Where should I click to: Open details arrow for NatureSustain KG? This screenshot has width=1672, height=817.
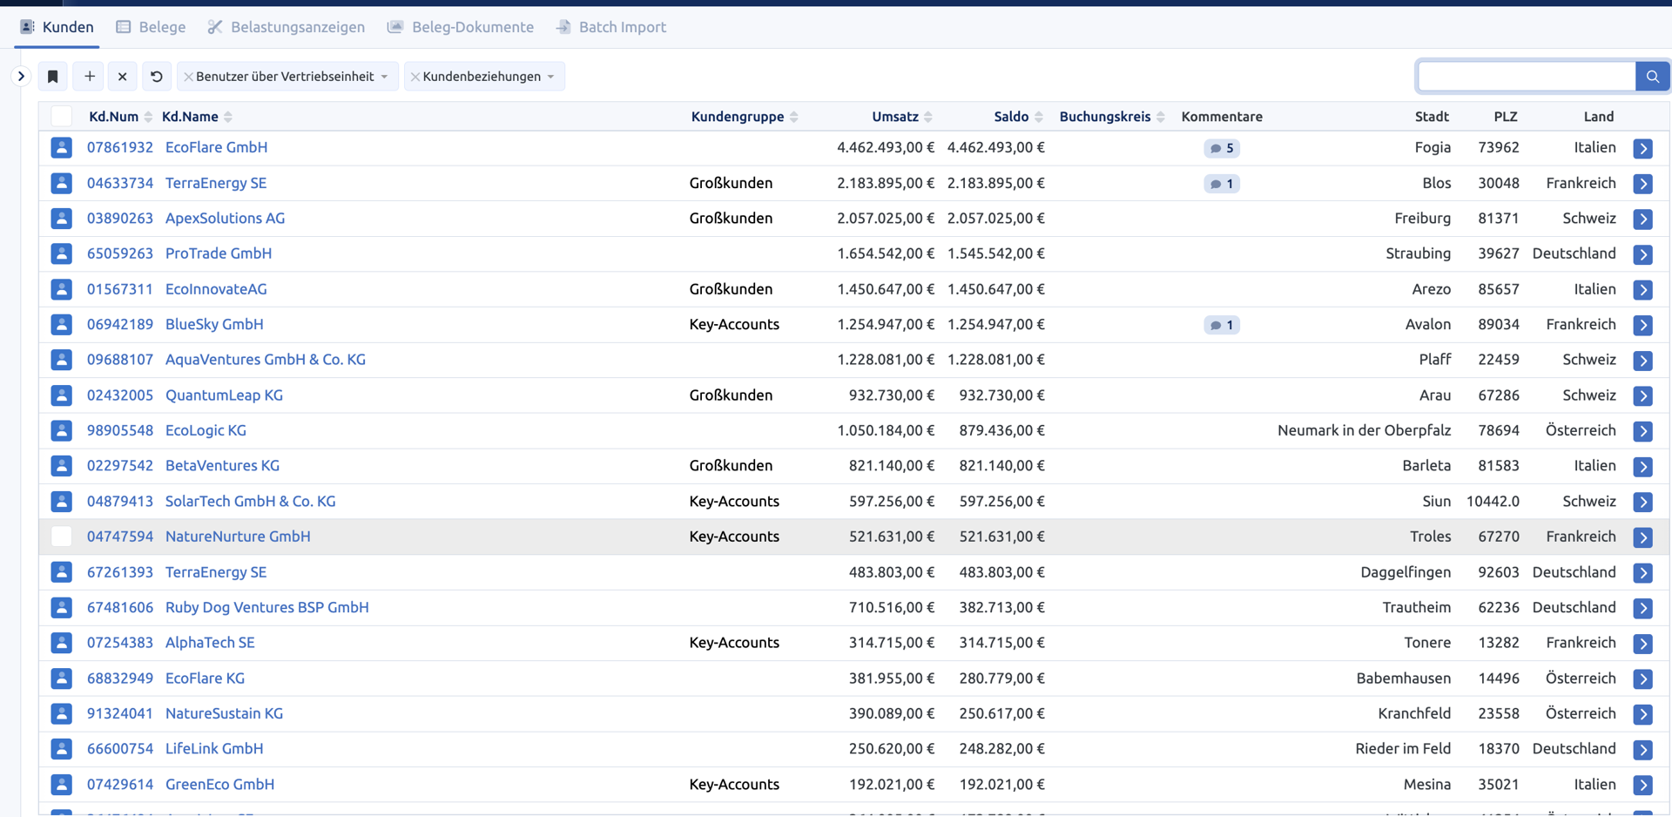[1643, 714]
